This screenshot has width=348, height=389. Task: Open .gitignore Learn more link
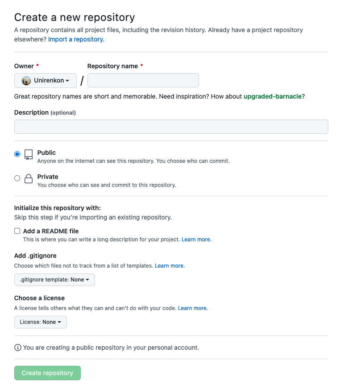pos(170,266)
